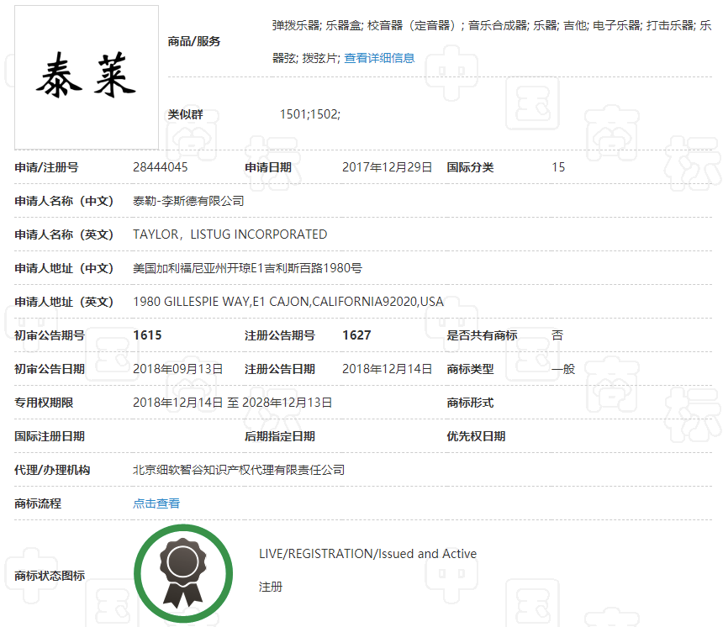Select LIVE/REGISTRATION/Issued and Active status text
This screenshot has width=723, height=627.
[367, 554]
